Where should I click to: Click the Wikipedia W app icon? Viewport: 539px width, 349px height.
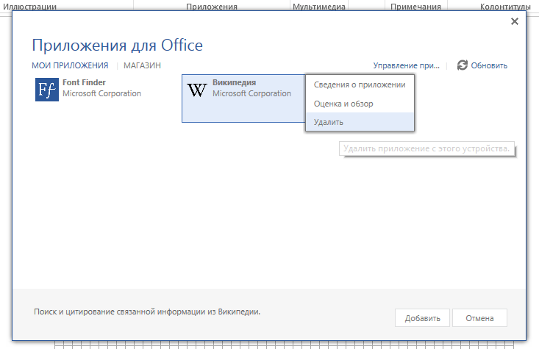click(197, 90)
